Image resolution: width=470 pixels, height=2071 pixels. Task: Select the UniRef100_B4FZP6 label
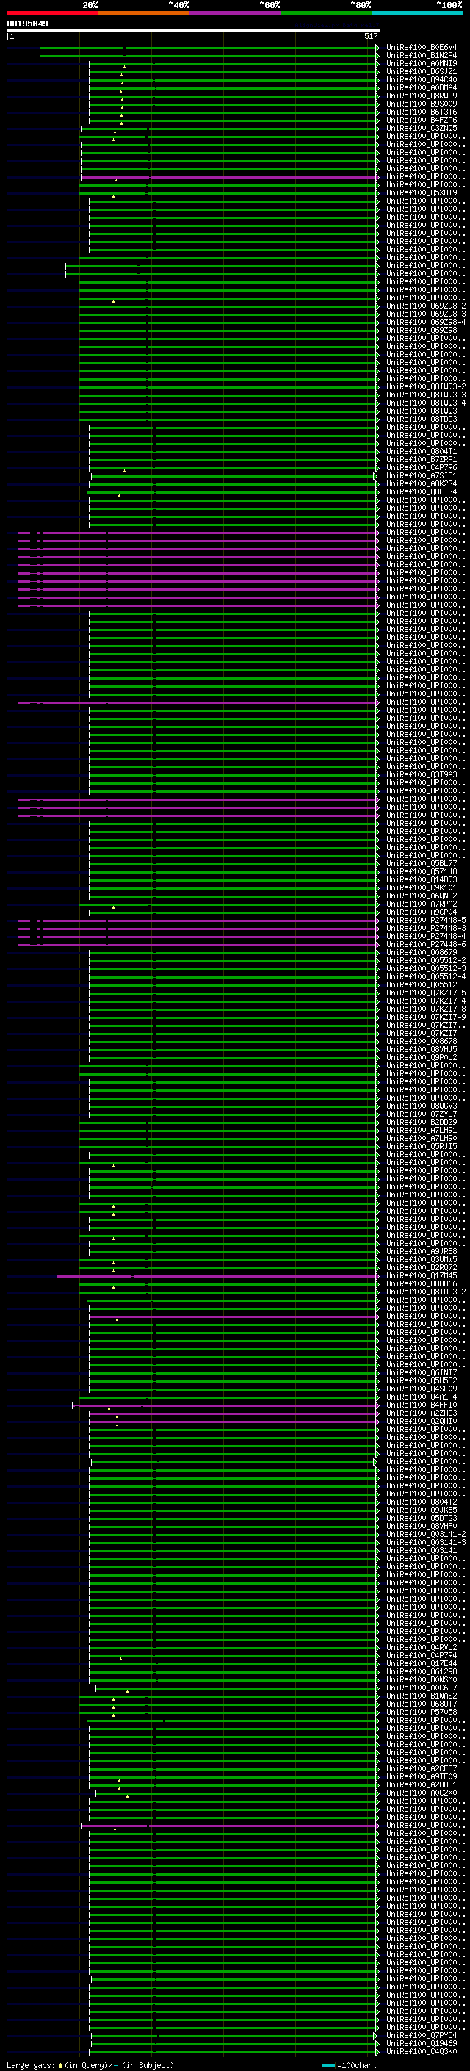[422, 120]
